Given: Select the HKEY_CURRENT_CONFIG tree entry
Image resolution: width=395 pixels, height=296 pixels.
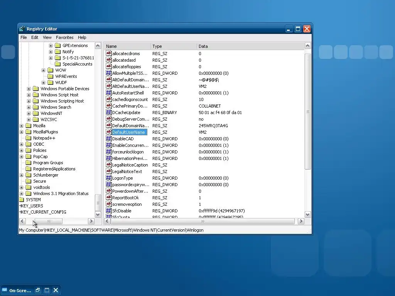Looking at the screenshot, I should pyautogui.click(x=42, y=212).
